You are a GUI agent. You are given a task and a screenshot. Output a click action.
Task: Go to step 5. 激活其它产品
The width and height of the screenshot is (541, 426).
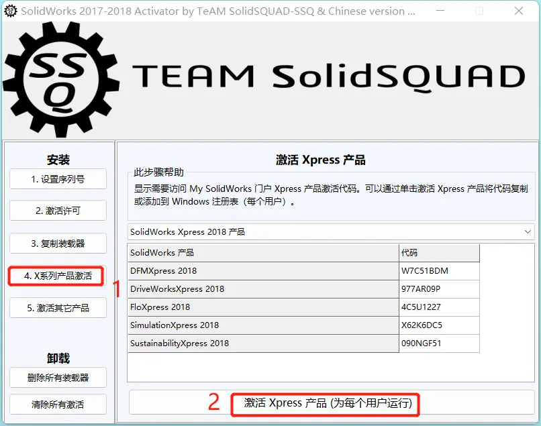point(58,308)
